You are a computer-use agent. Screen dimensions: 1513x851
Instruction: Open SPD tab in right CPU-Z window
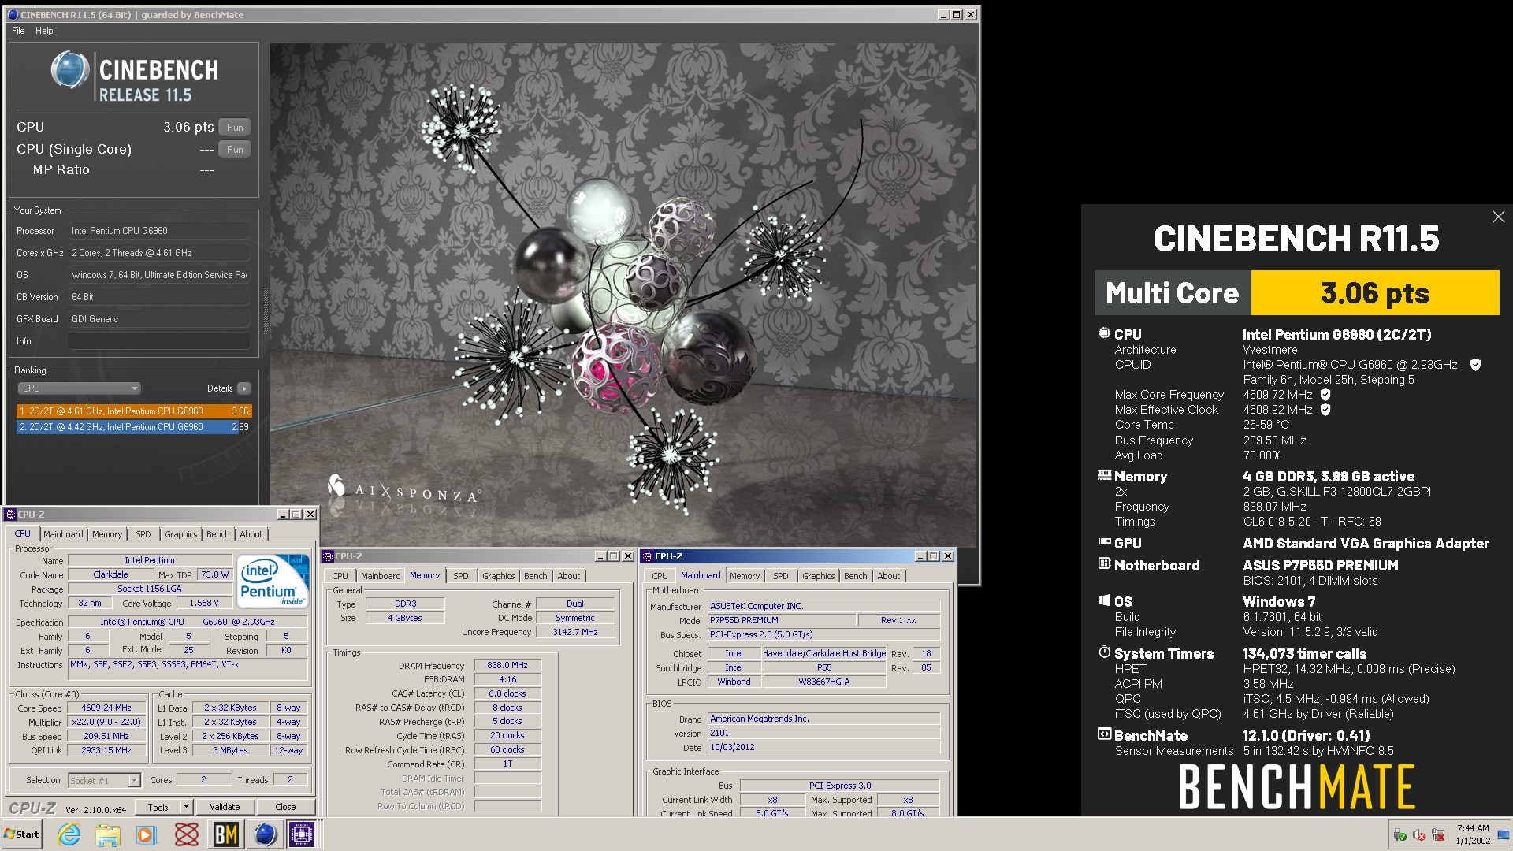click(x=780, y=576)
